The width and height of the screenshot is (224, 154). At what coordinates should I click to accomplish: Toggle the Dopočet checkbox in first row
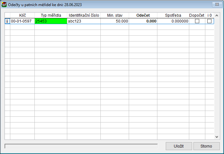click(197, 21)
